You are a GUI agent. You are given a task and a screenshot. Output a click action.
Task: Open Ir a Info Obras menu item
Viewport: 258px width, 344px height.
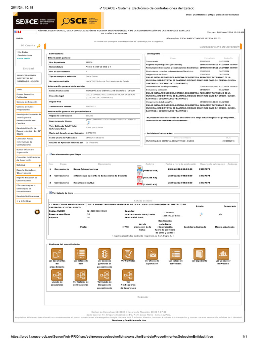point(29,201)
